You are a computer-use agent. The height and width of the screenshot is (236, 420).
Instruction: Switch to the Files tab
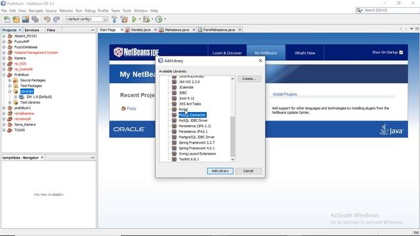tap(51, 30)
